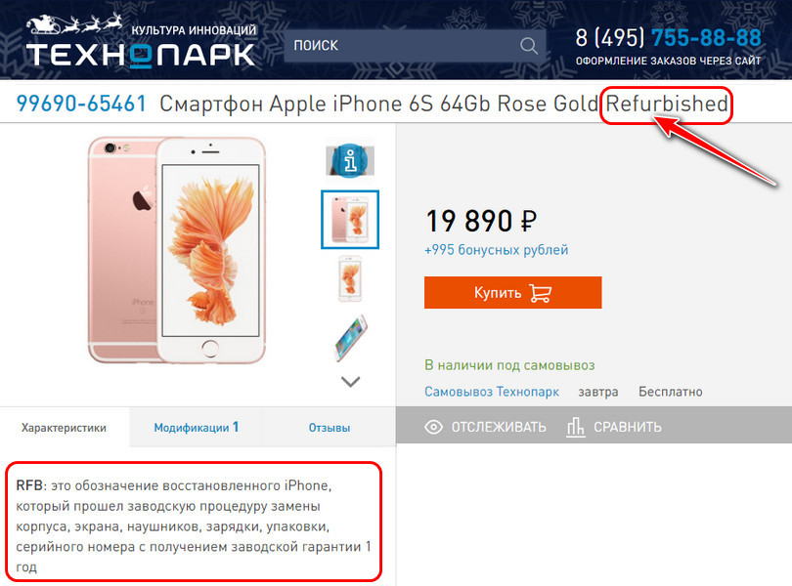Click the orange Купить button

coord(512,292)
